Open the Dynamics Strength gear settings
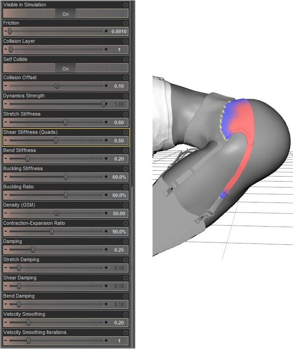 click(126, 96)
